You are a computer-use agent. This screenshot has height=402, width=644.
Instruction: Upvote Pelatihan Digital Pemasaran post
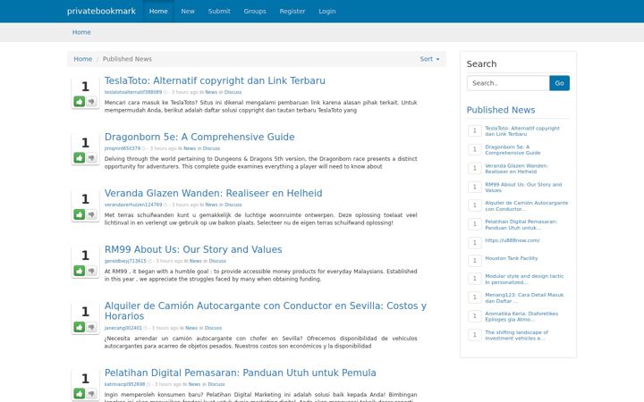coord(80,393)
